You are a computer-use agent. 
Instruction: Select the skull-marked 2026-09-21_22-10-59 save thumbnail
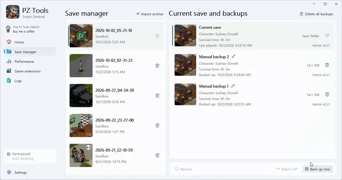click(81, 156)
